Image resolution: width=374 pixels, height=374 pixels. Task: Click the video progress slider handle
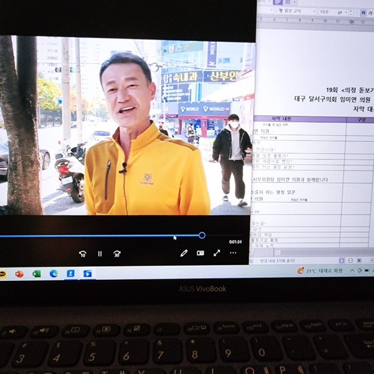pyautogui.click(x=202, y=236)
